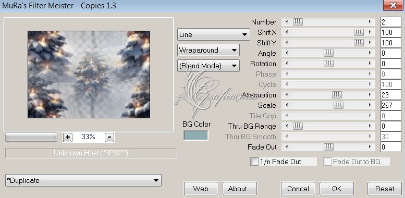This screenshot has width=405, height=198.
Task: Click the Number value field
Action: coord(391,22)
